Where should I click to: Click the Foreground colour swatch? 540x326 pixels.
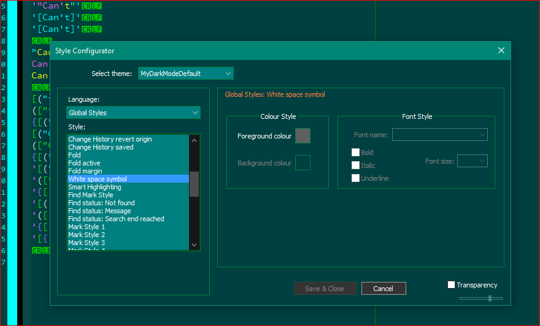point(303,136)
